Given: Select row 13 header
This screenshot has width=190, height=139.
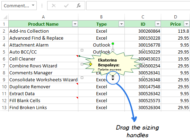Looking at the screenshot, I should (4, 107).
